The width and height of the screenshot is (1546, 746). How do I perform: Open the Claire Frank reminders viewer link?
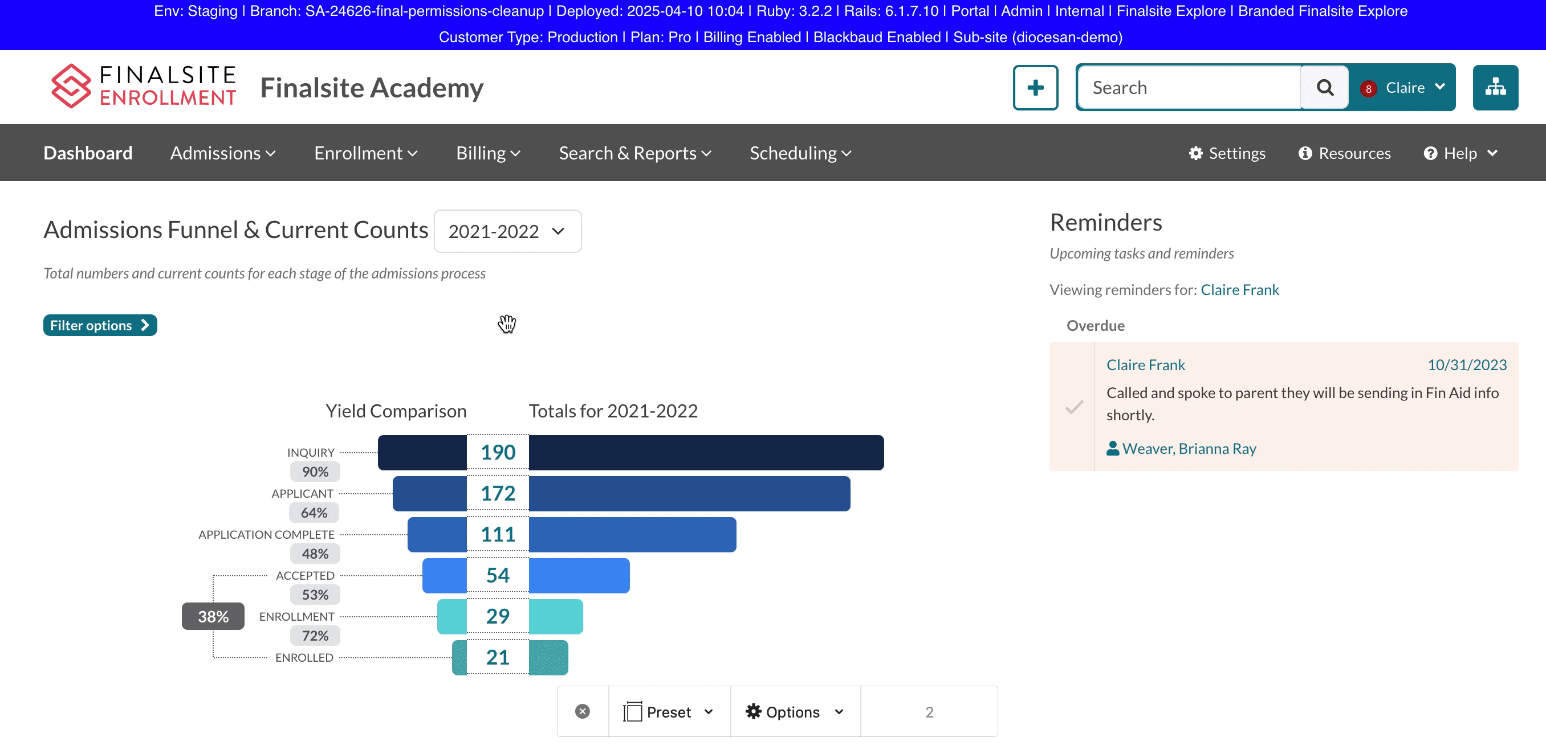pyautogui.click(x=1239, y=290)
